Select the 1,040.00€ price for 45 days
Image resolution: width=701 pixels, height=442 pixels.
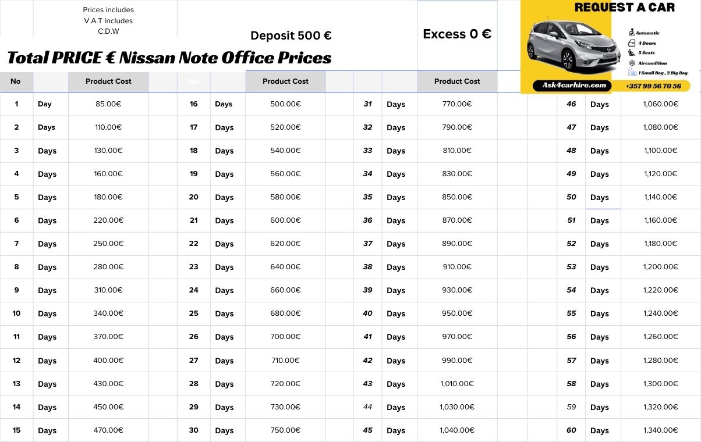pyautogui.click(x=457, y=430)
